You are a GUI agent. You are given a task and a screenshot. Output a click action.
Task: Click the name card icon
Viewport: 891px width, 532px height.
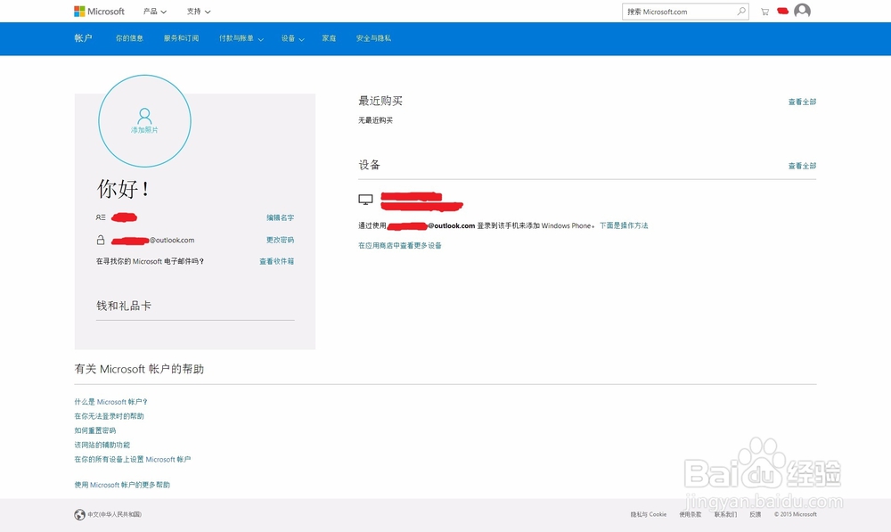(101, 217)
